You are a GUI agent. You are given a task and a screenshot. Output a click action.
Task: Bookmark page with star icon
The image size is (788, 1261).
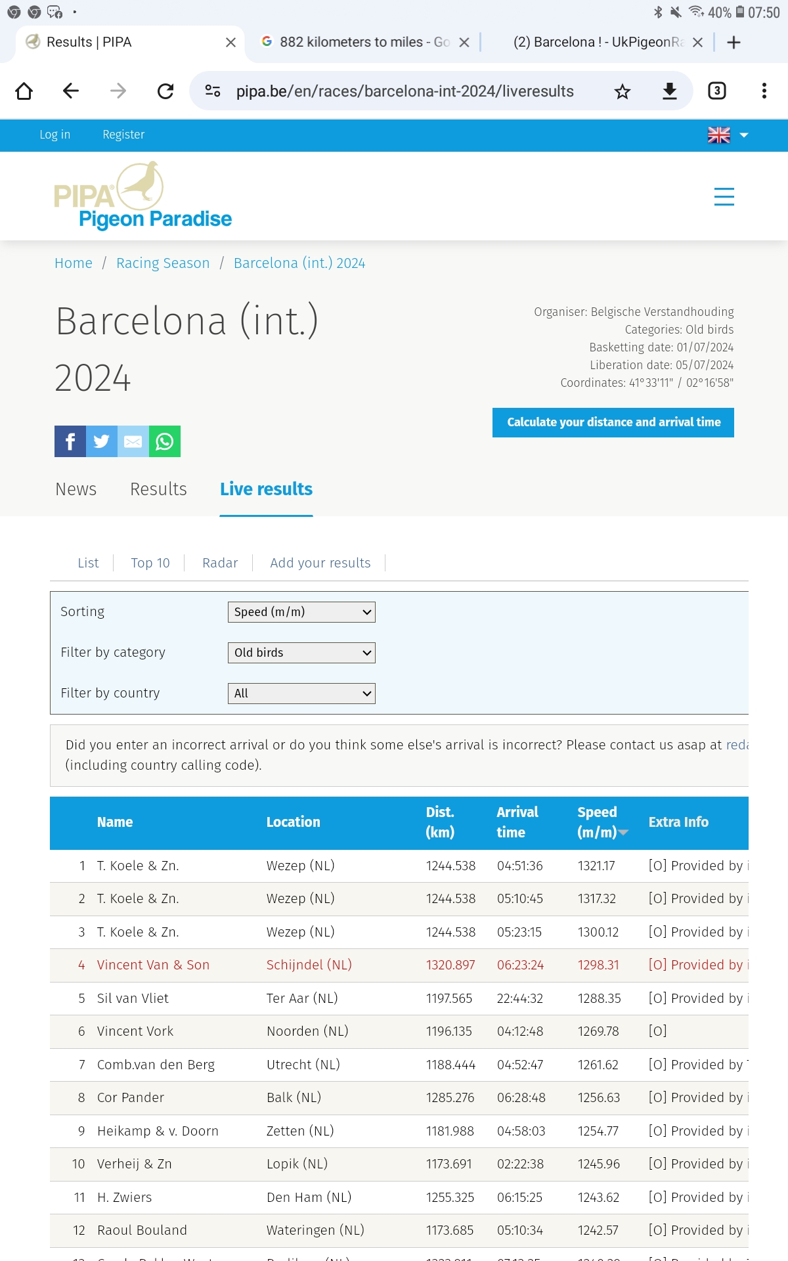click(623, 91)
